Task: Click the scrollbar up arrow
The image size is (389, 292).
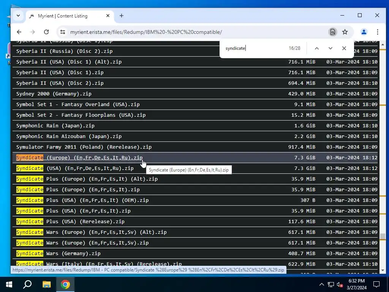Action: 383,45
